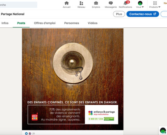Click the Produits grid icon
Viewport: 167px width, 135px height.
[155, 3]
